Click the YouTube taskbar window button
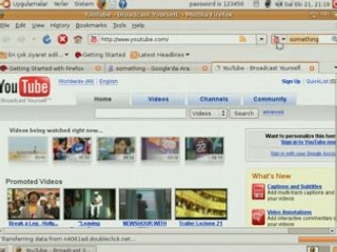Image resolution: width=337 pixels, height=252 pixels. tap(55, 250)
